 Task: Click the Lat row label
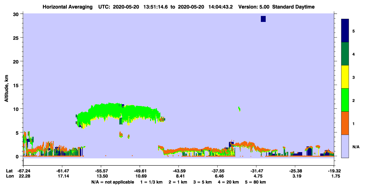coord(9,171)
